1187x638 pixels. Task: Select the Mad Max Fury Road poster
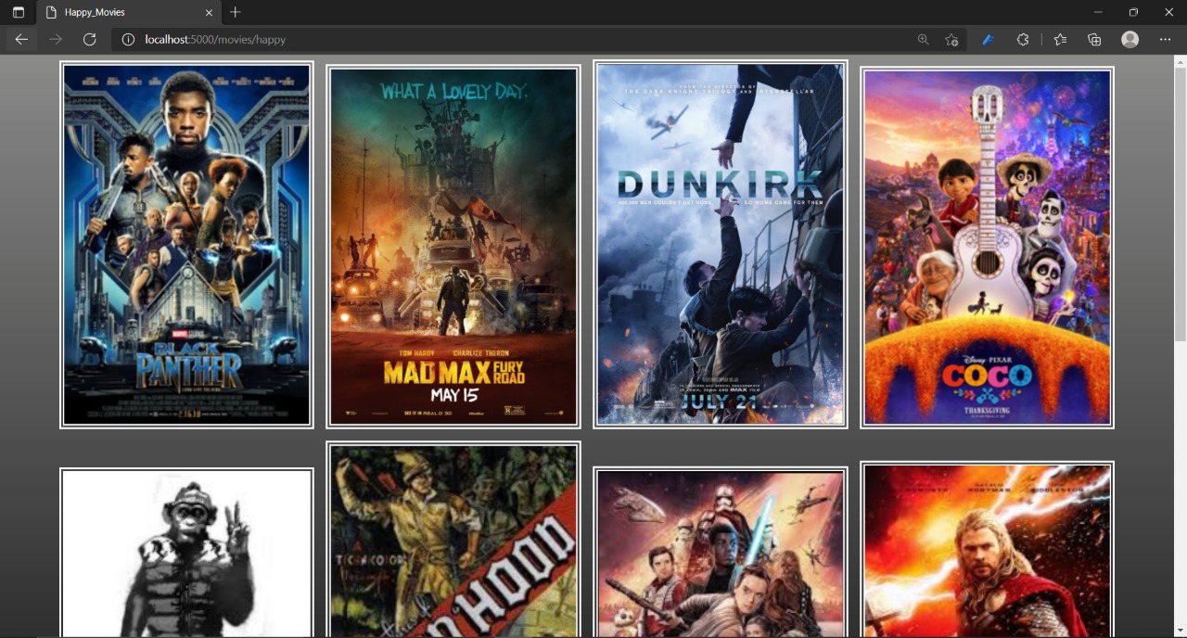point(453,247)
